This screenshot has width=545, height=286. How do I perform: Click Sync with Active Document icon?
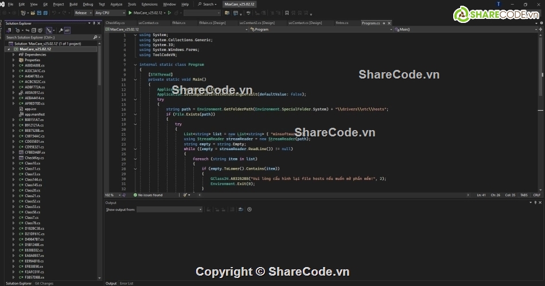point(27,30)
